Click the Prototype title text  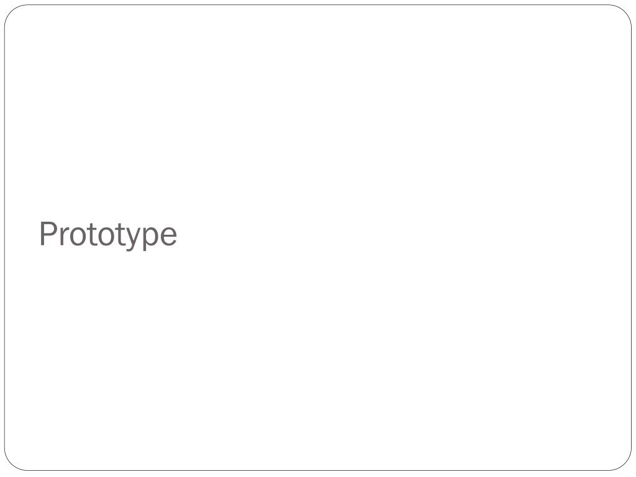pos(108,235)
